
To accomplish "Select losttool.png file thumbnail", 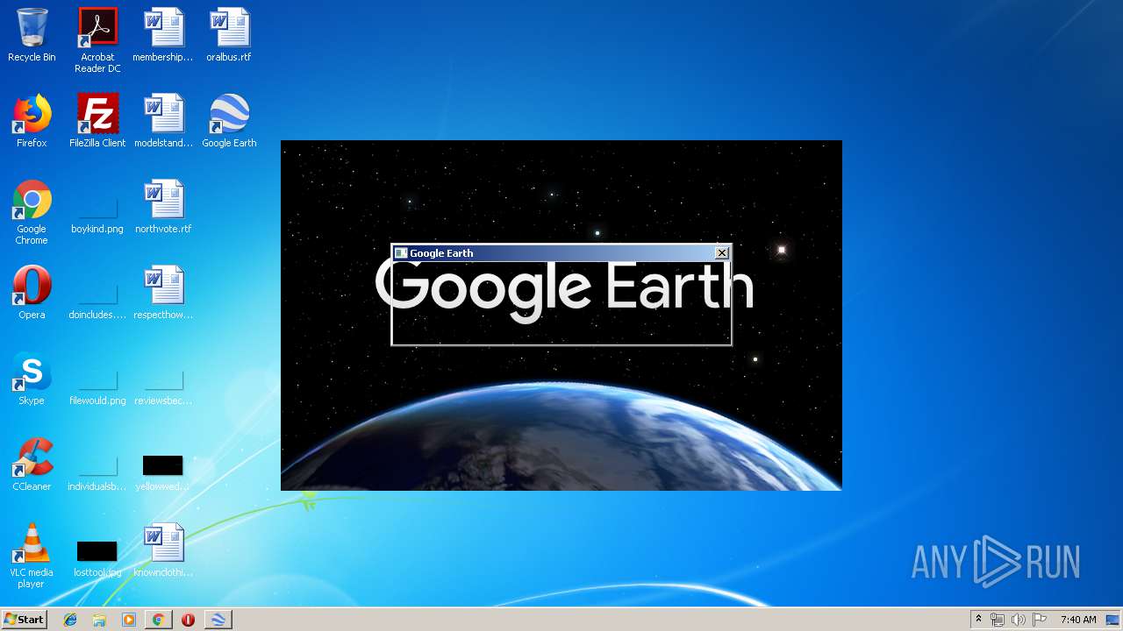I will pos(97,557).
